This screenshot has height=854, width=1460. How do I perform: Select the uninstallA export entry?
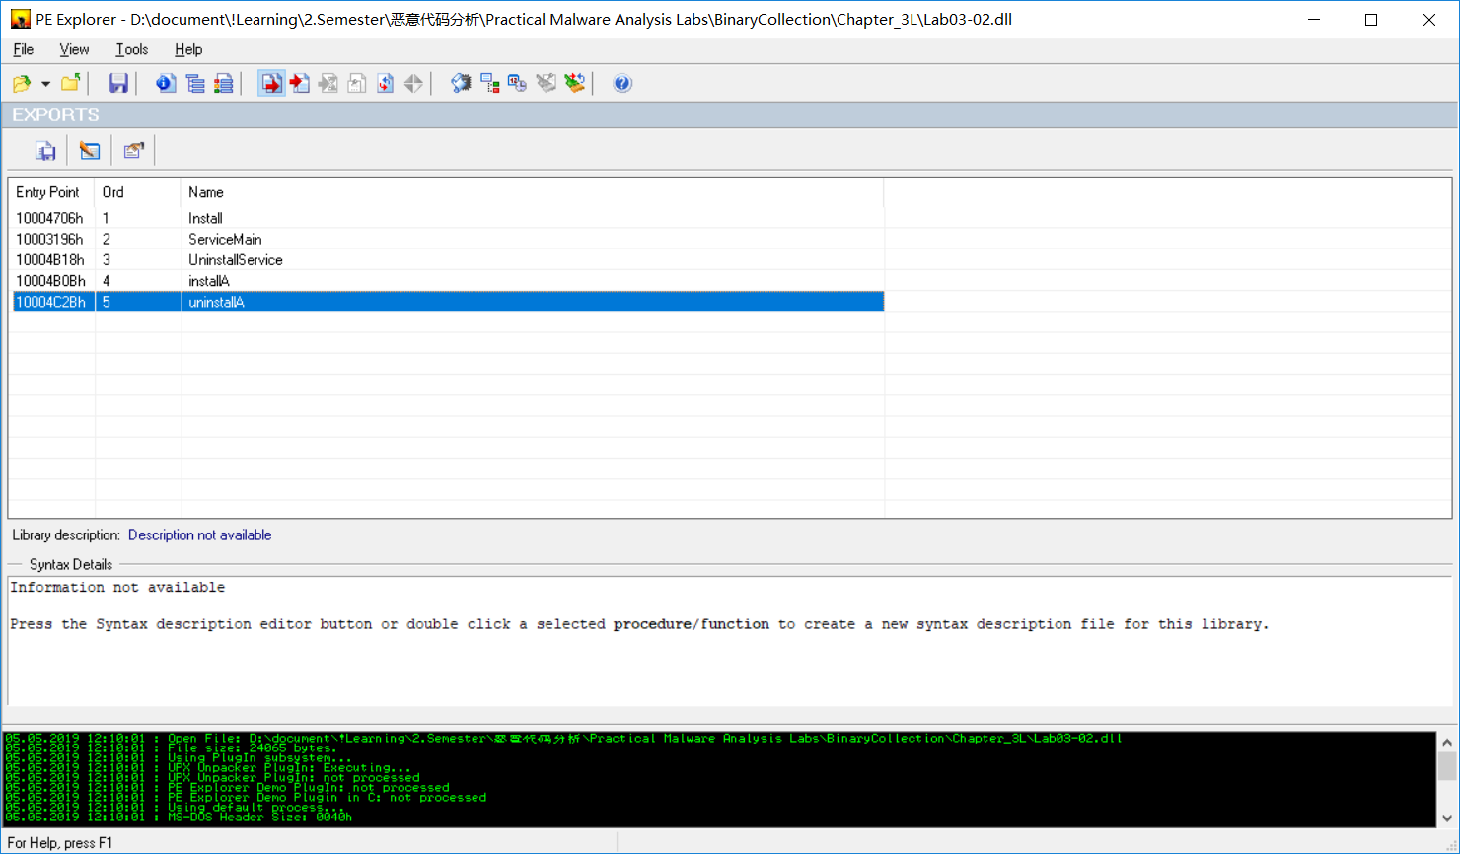(x=216, y=302)
